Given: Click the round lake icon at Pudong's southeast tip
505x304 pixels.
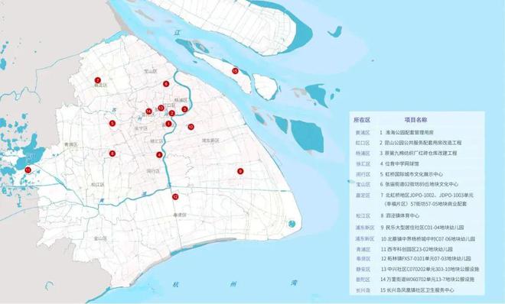Looking at the screenshot, I should coord(292,224).
